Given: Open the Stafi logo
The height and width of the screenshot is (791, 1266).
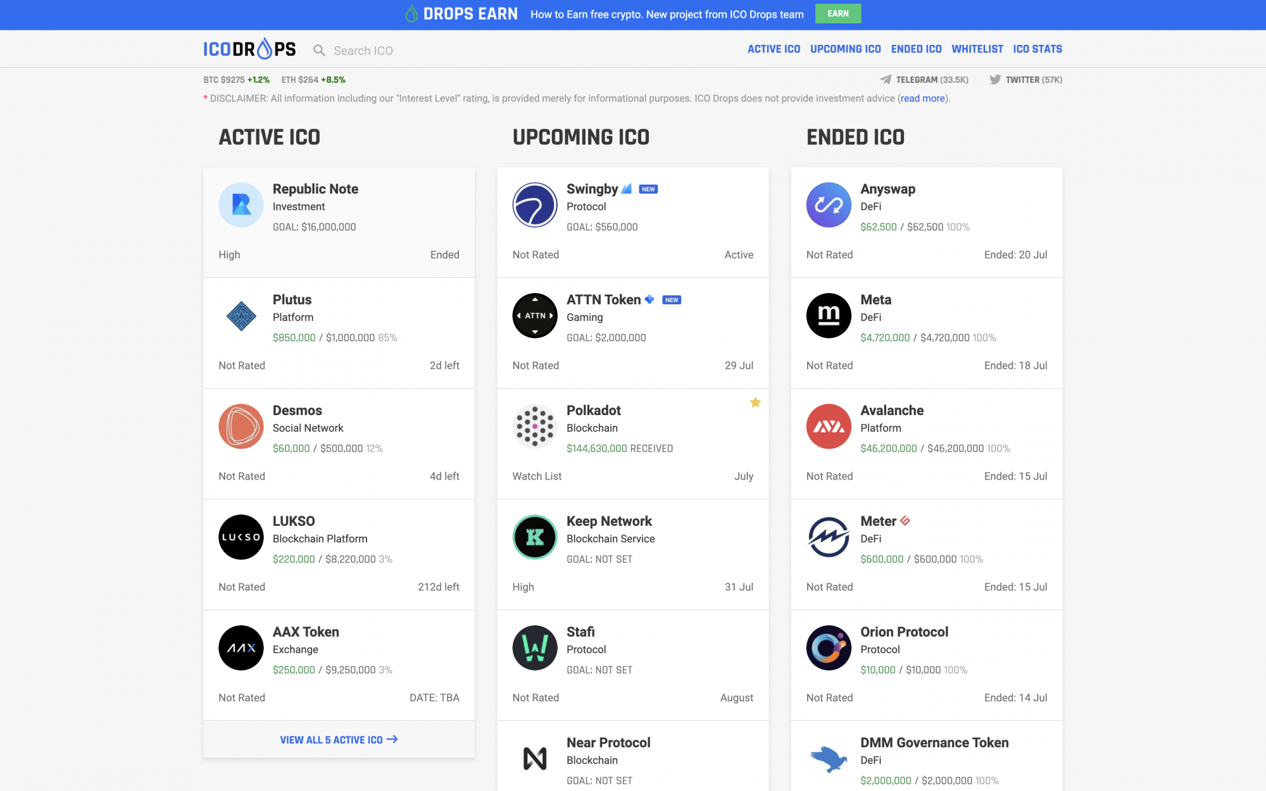Looking at the screenshot, I should [x=535, y=648].
